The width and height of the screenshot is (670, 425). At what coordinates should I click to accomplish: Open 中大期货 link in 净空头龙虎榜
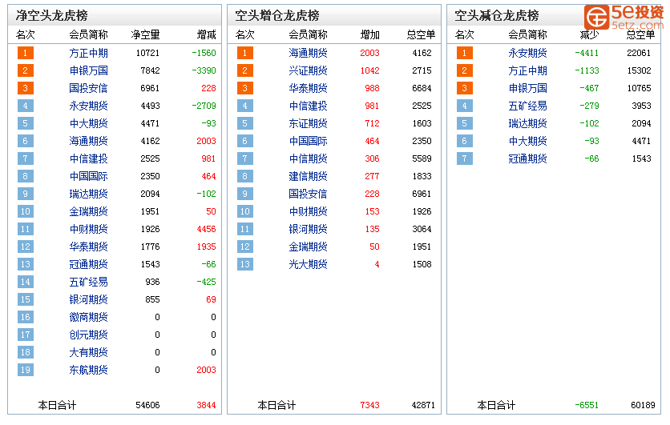(88, 123)
